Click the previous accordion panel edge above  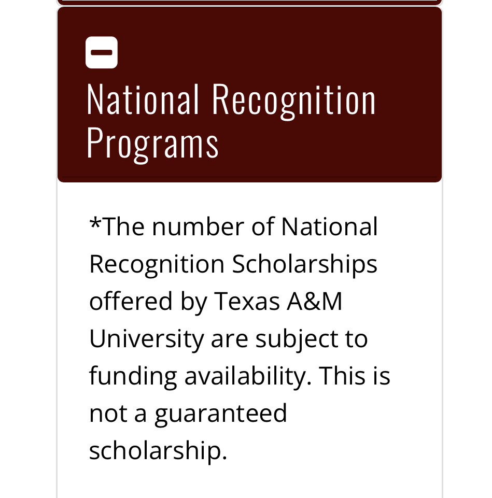(249, 2)
